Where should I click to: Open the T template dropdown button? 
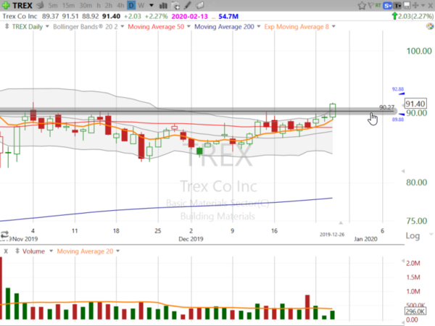397,5
